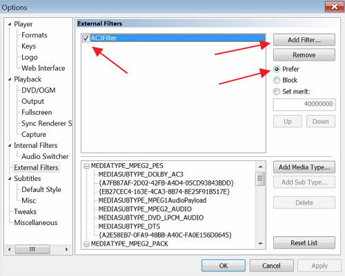Open the Logo options page

30,57
